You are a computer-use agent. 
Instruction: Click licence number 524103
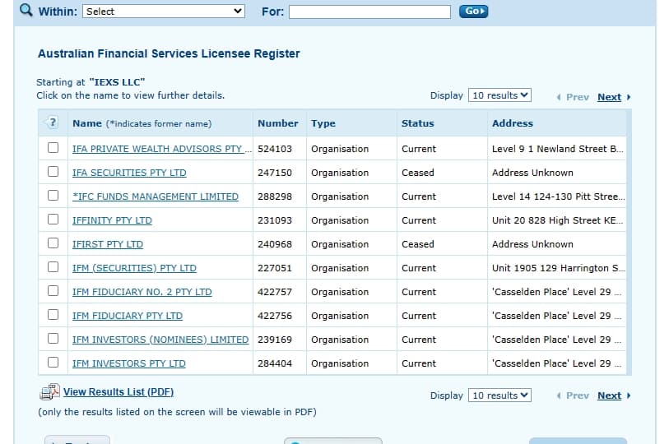click(x=275, y=149)
